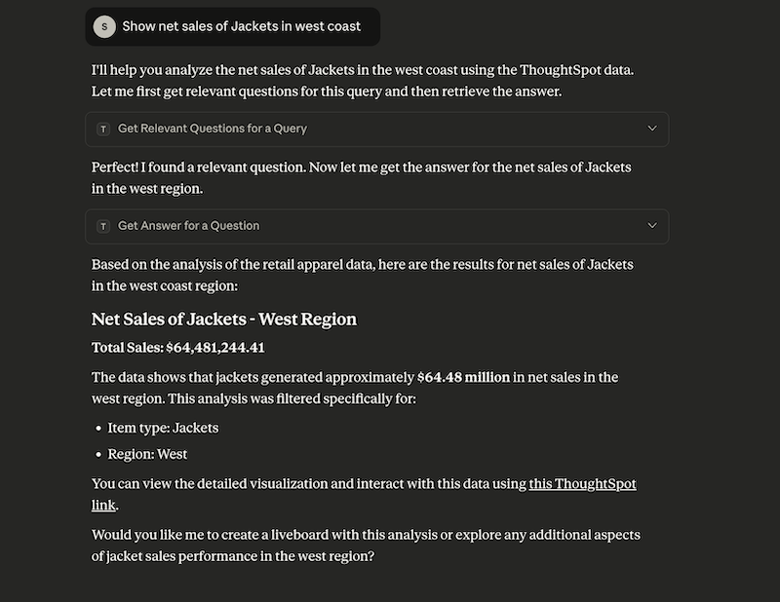Expand the Get Answer for a Question chevron
Screen dimensions: 780x602
pyautogui.click(x=652, y=226)
